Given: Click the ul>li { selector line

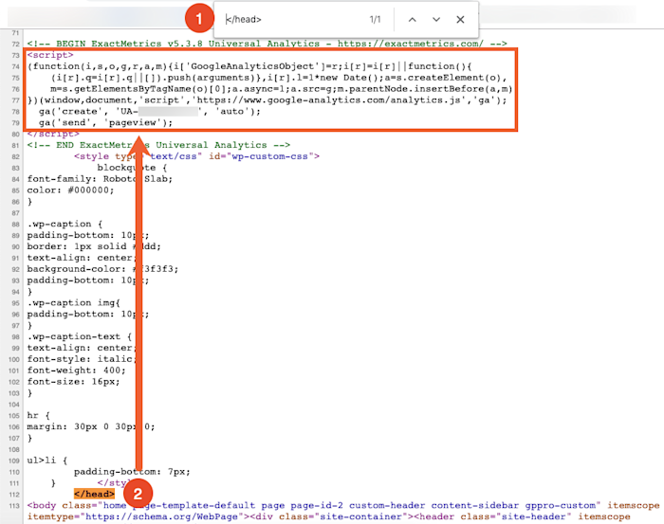Looking at the screenshot, I should (47, 461).
